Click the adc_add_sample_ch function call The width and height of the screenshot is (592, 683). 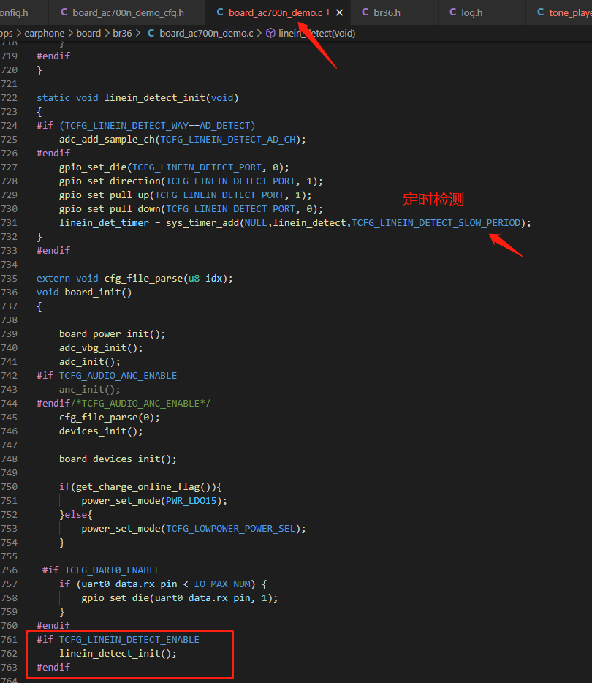point(107,140)
